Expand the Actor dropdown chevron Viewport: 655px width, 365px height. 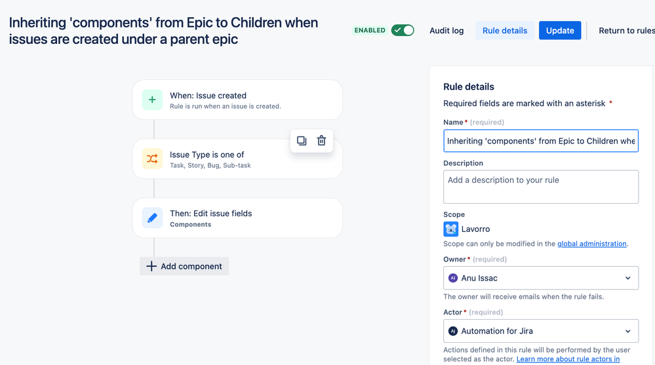(x=628, y=331)
